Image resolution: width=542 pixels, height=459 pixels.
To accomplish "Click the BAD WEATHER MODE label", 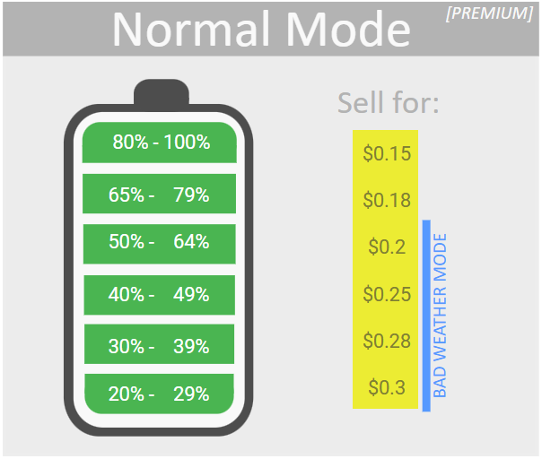I will click(441, 316).
